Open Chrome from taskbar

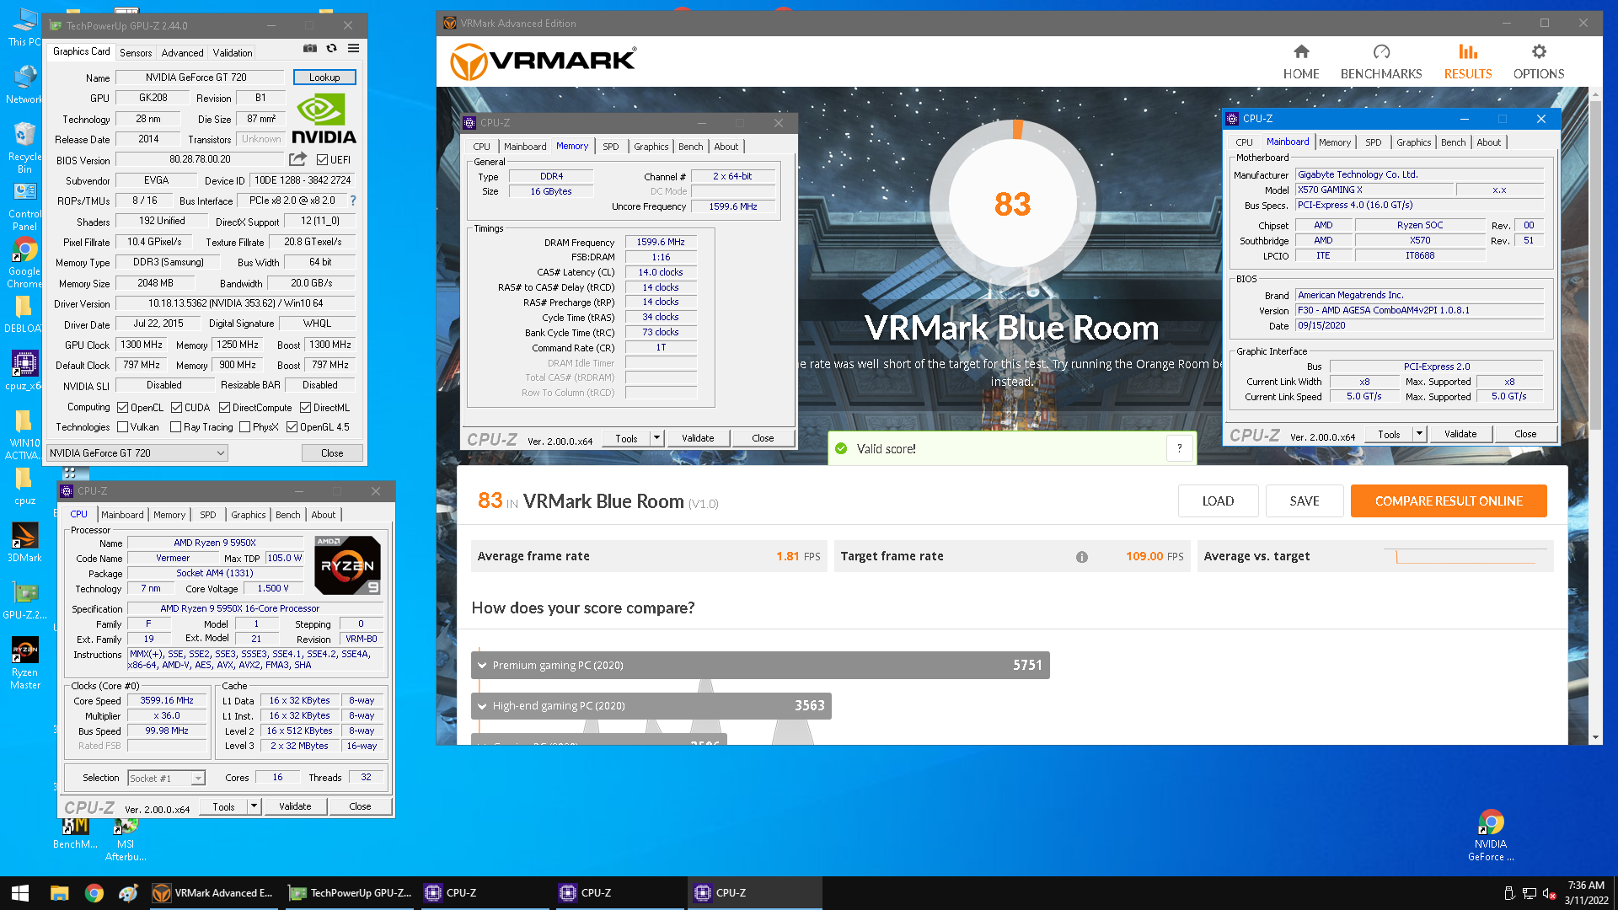point(94,893)
